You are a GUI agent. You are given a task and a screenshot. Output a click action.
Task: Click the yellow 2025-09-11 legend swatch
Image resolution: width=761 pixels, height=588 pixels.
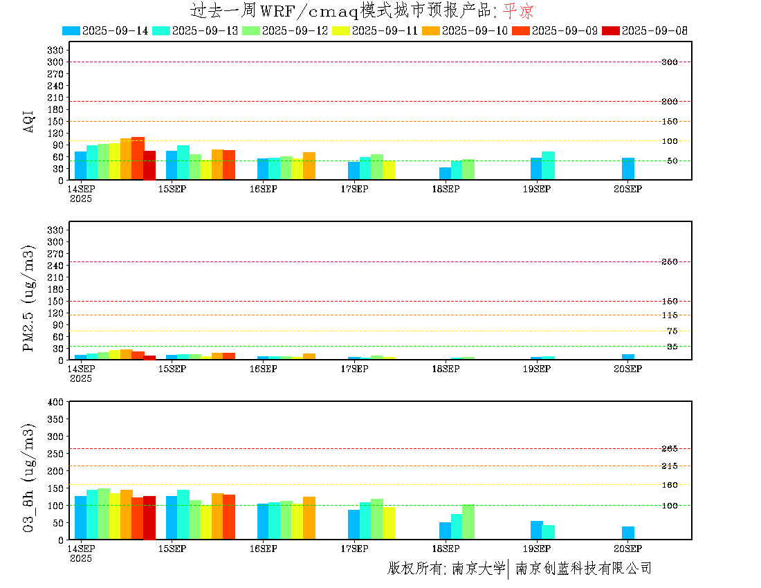point(340,30)
